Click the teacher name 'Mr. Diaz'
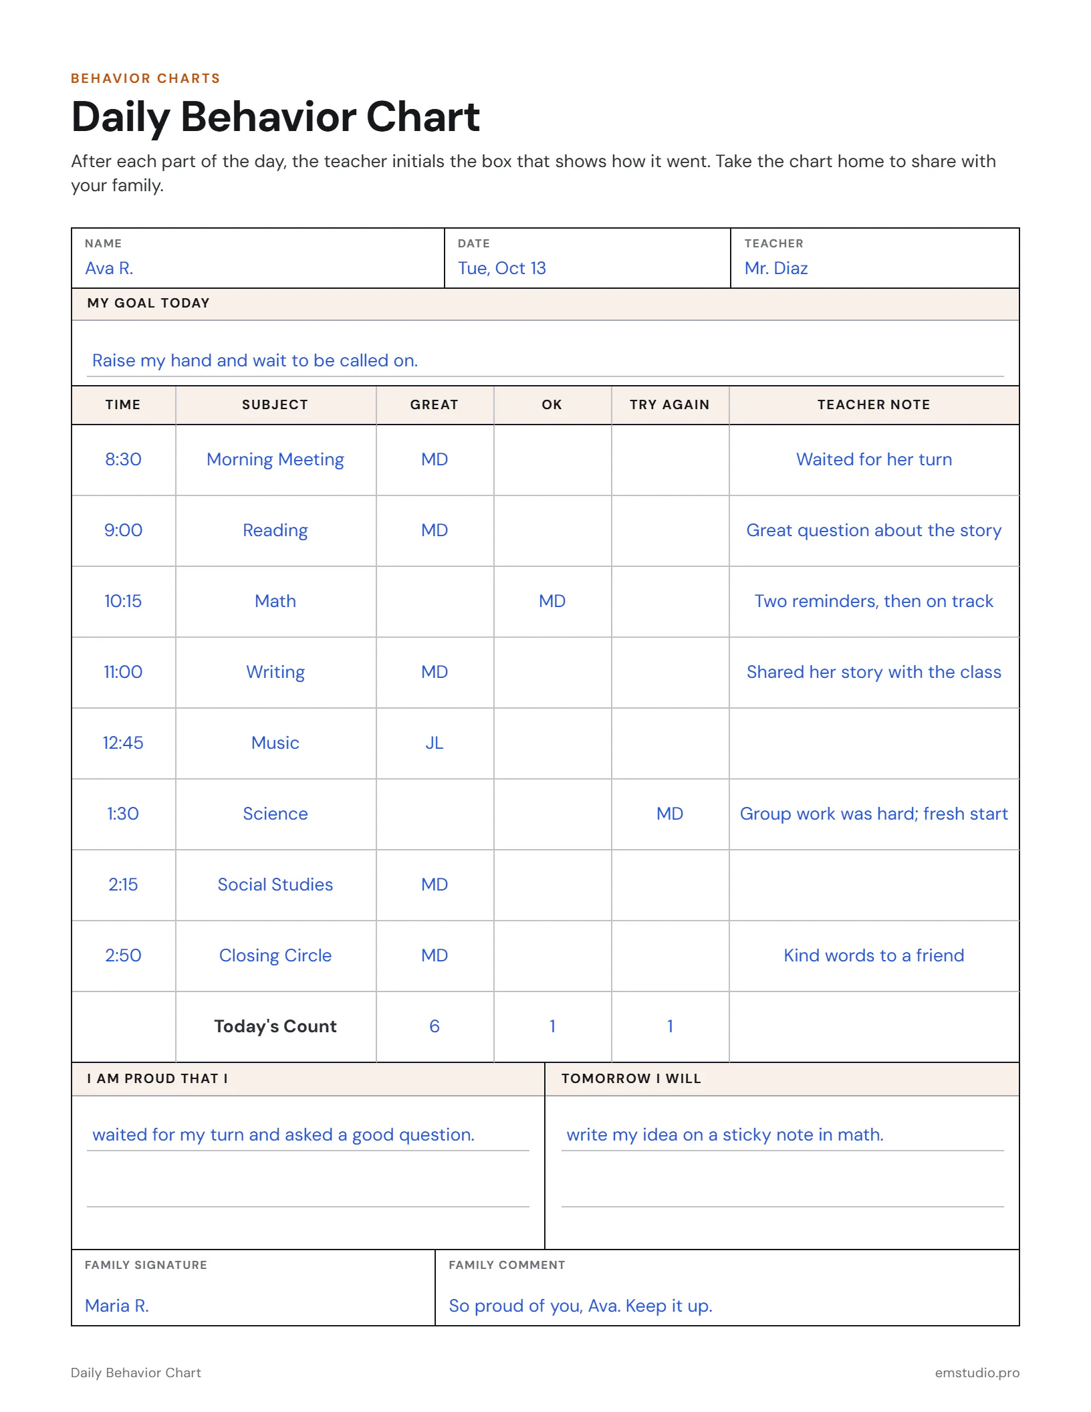The height and width of the screenshot is (1412, 1091). 776,268
